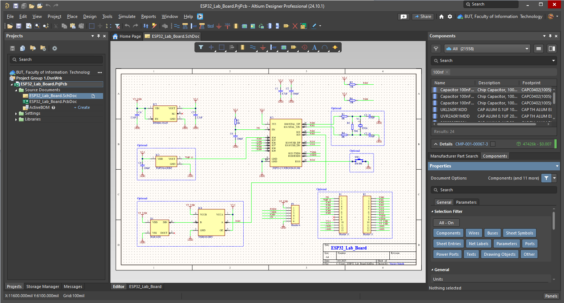
Task: Tick the checkbox next to CMP-001-00067-3
Action: click(x=493, y=144)
